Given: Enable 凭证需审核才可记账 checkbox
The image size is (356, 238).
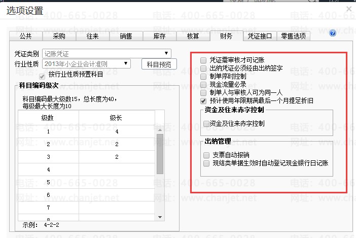Looking at the screenshot, I should coord(203,60).
